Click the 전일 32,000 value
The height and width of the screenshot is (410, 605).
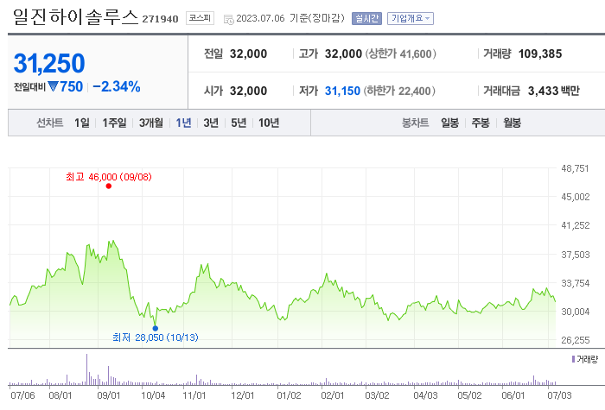[249, 54]
